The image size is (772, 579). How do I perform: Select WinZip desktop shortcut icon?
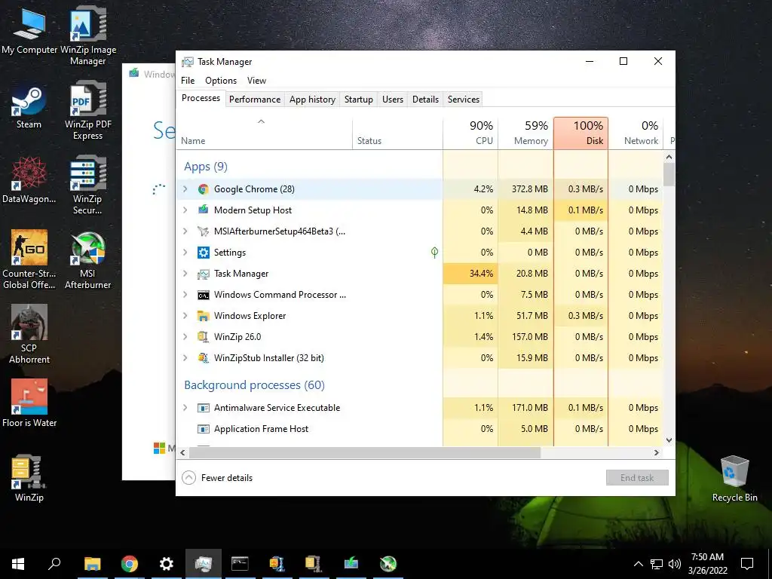(29, 478)
